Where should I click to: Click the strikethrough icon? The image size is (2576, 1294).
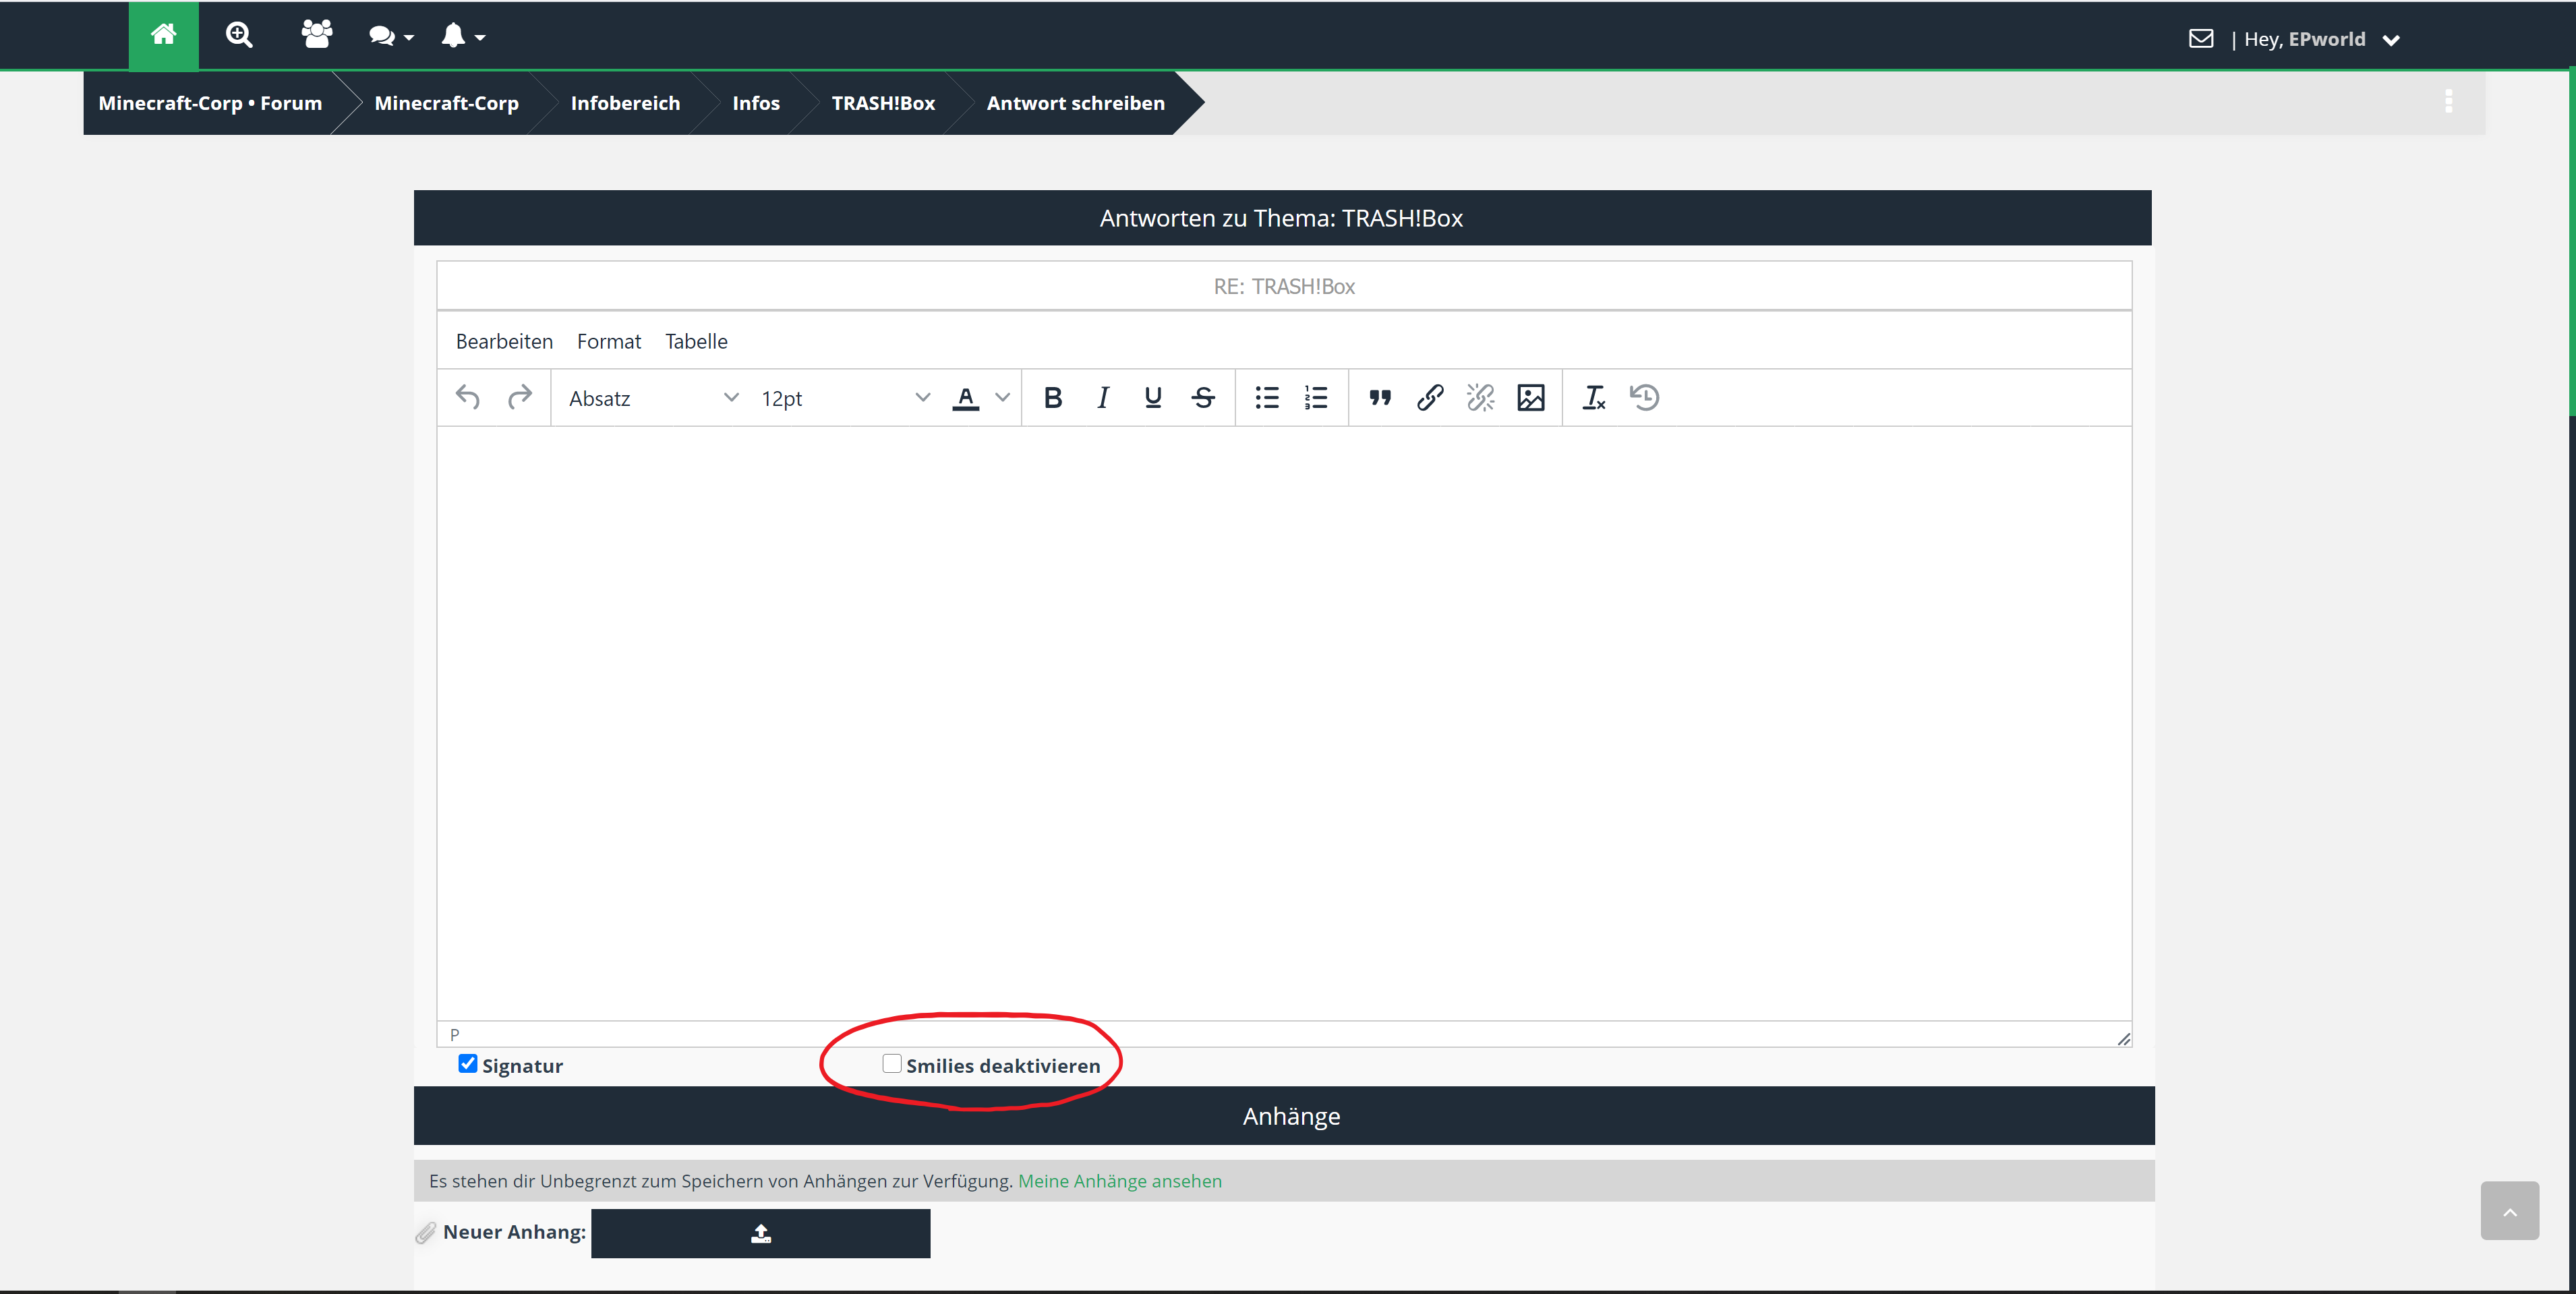[x=1203, y=398]
